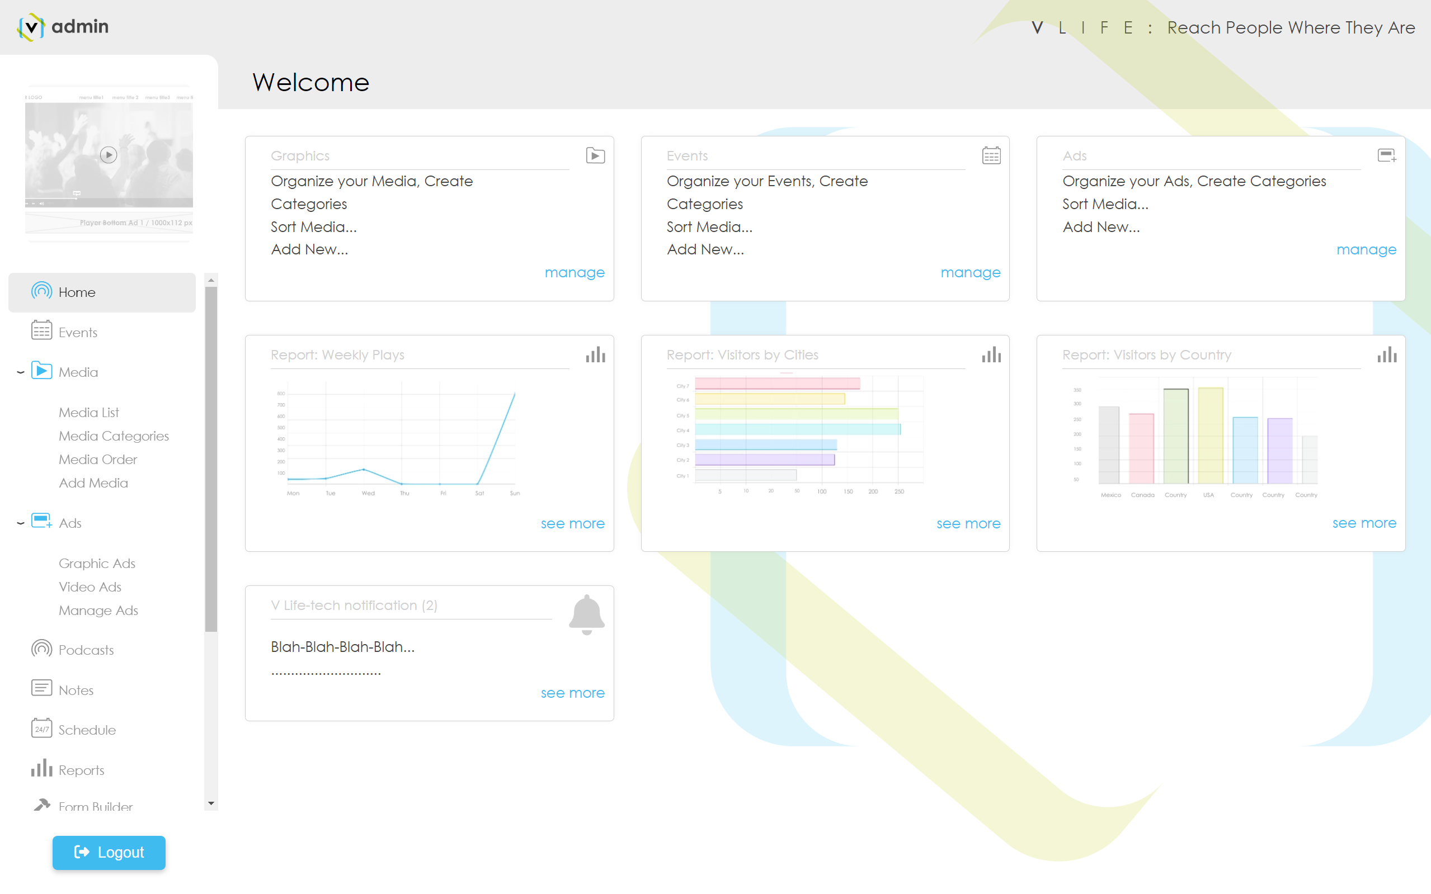Viewport: 1431px width, 894px height.
Task: Collapse the Media menu section arrow
Action: (x=20, y=372)
